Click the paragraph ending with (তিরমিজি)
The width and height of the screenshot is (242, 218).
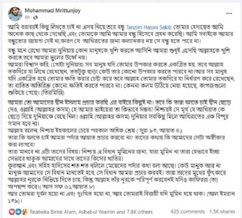[121, 79]
